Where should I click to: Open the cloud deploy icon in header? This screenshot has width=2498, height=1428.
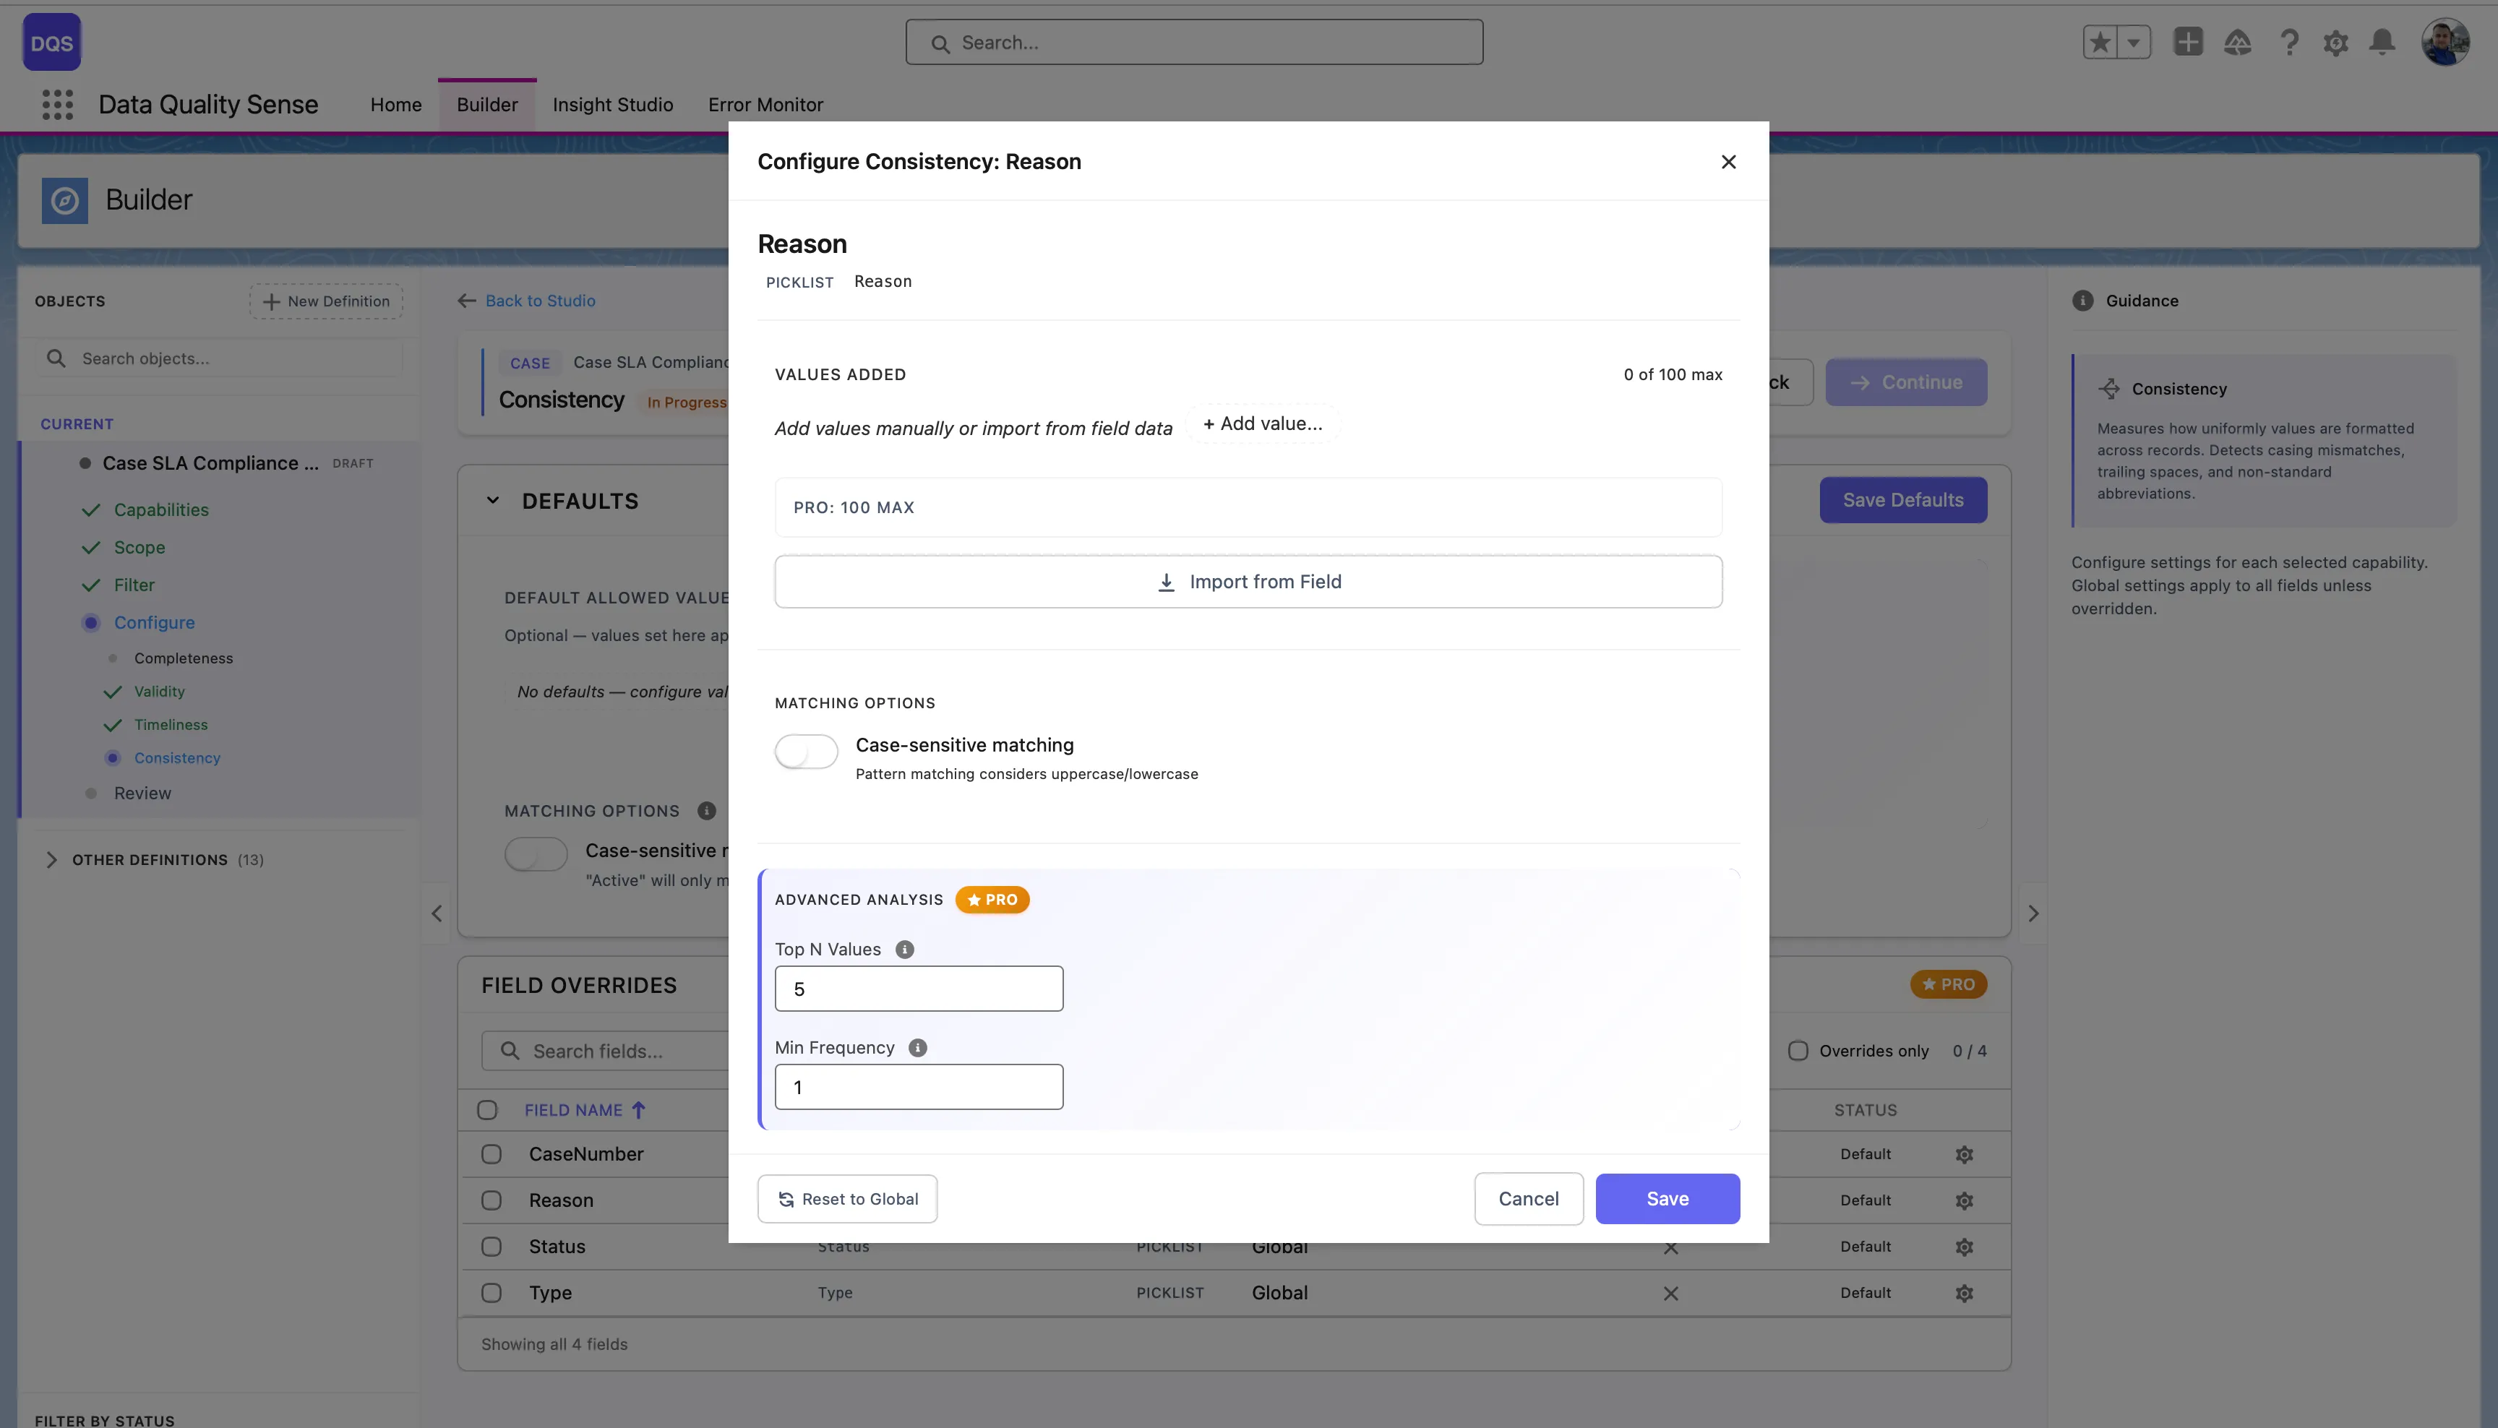point(2238,42)
